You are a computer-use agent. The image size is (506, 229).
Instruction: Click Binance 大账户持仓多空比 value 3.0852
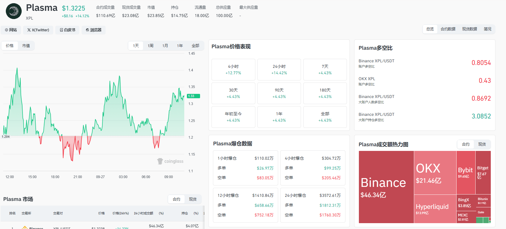pos(481,116)
